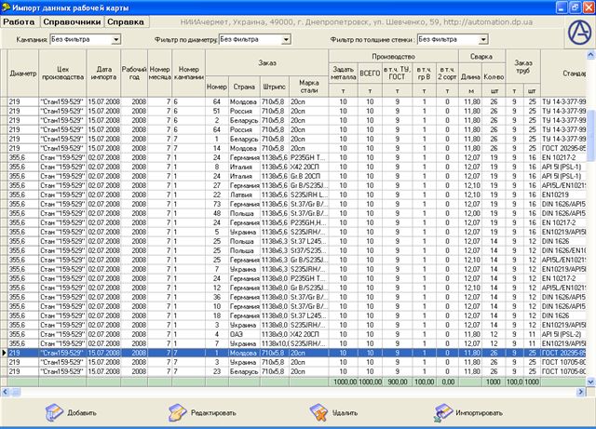Open the Справка menu
This screenshot has height=429, width=596.
[x=126, y=22]
